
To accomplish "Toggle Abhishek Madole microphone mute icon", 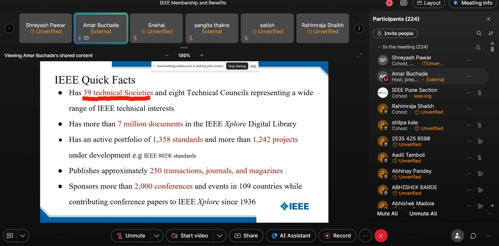I will 480,206.
